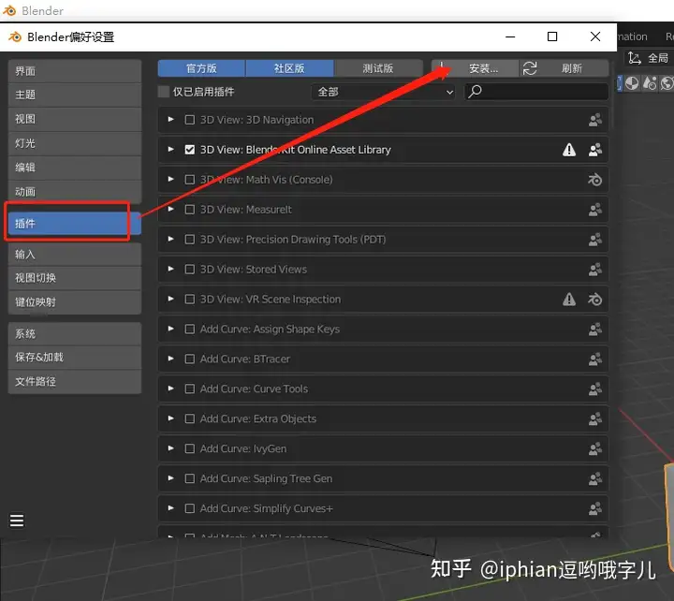The height and width of the screenshot is (601, 674).
Task: Enable the Stored Views add-on checkbox
Action: tap(189, 269)
